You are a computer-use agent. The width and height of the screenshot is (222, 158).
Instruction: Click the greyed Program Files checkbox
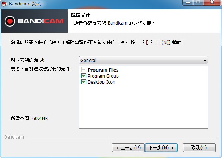83,70
